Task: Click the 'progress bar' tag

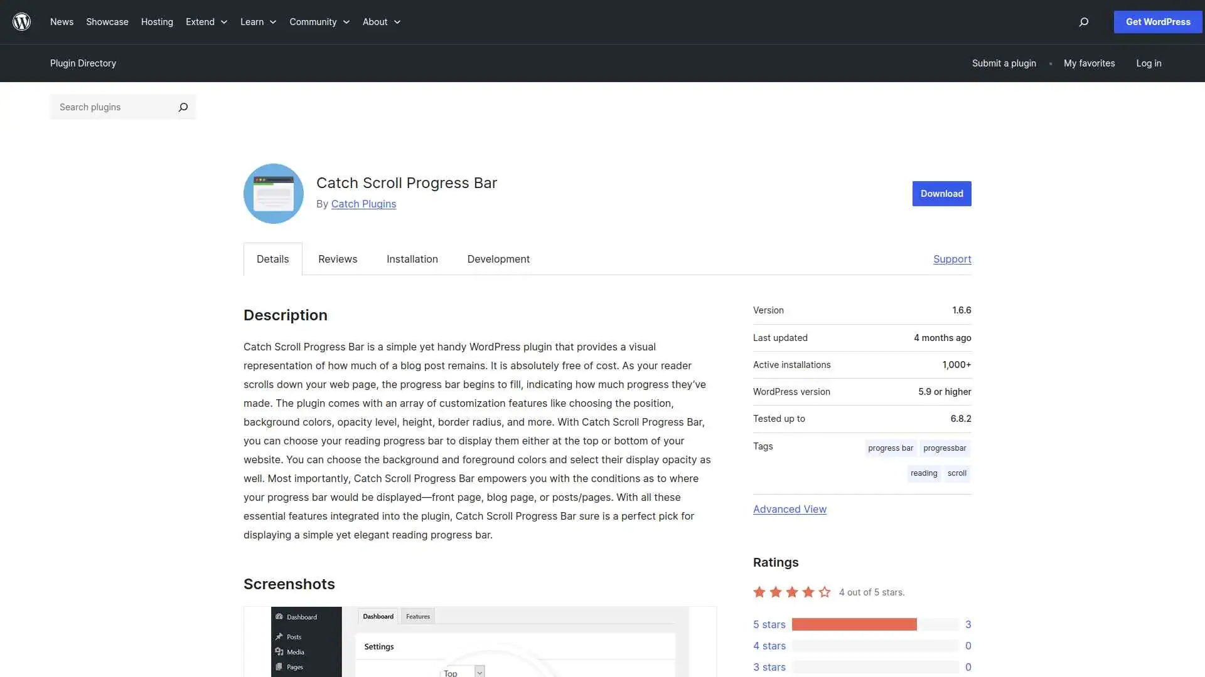Action: 890,448
